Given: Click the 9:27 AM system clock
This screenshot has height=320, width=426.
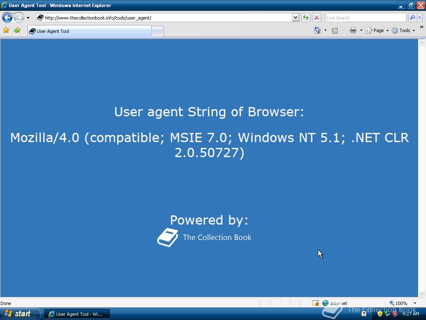Looking at the screenshot, I should click(411, 314).
